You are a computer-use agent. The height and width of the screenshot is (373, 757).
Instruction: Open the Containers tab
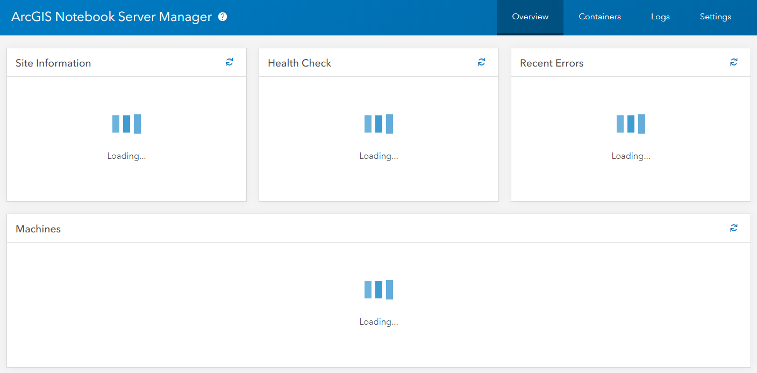point(599,17)
